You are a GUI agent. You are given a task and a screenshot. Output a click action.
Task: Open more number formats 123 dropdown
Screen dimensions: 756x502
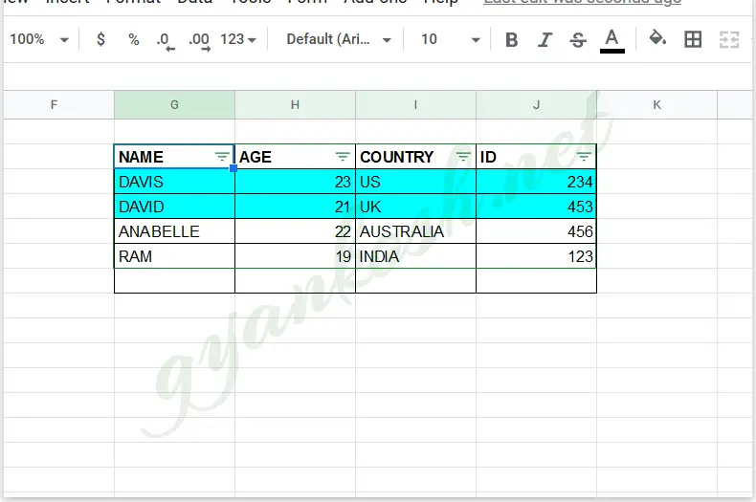pyautogui.click(x=238, y=39)
